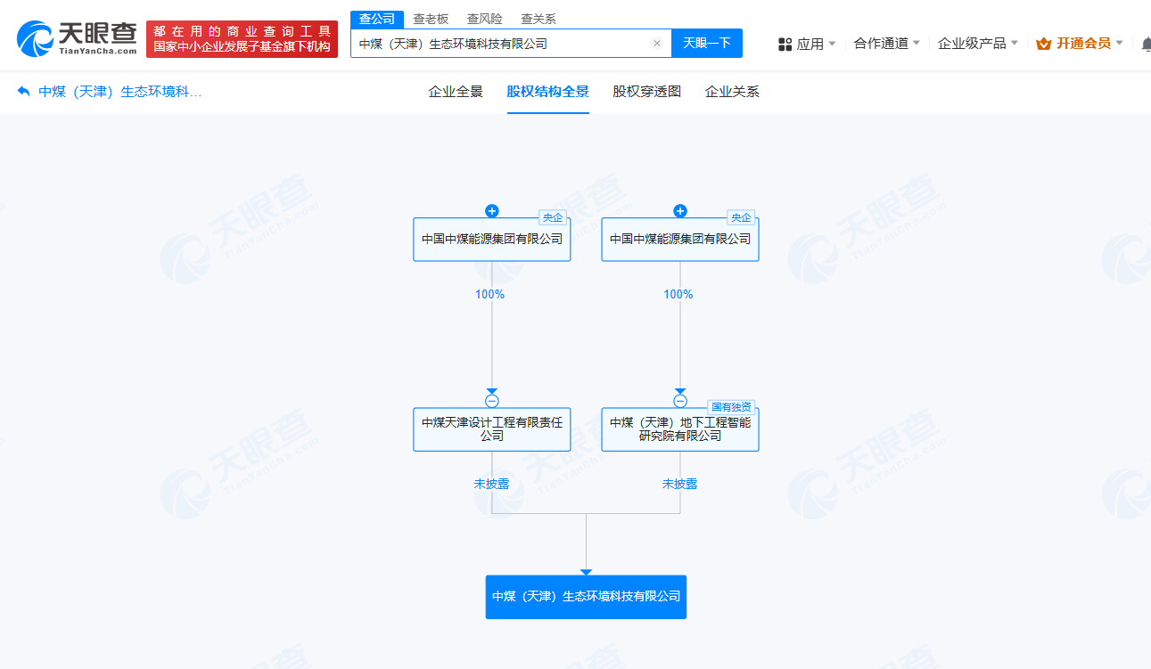
Task: Select the 查风险 search tab
Action: pos(485,19)
